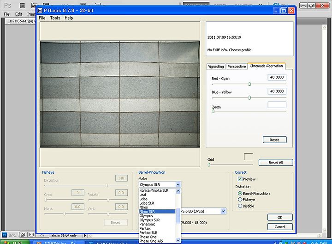Viewport: 332px width, 244px height.
Task: Open Photoshop Edit menu
Action: pyautogui.click(x=18, y=14)
